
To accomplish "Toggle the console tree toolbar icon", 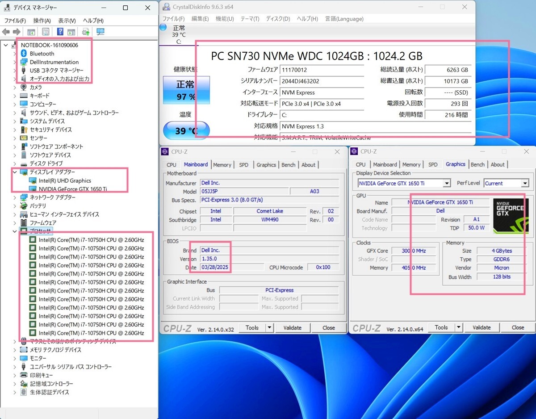I will click(x=31, y=32).
